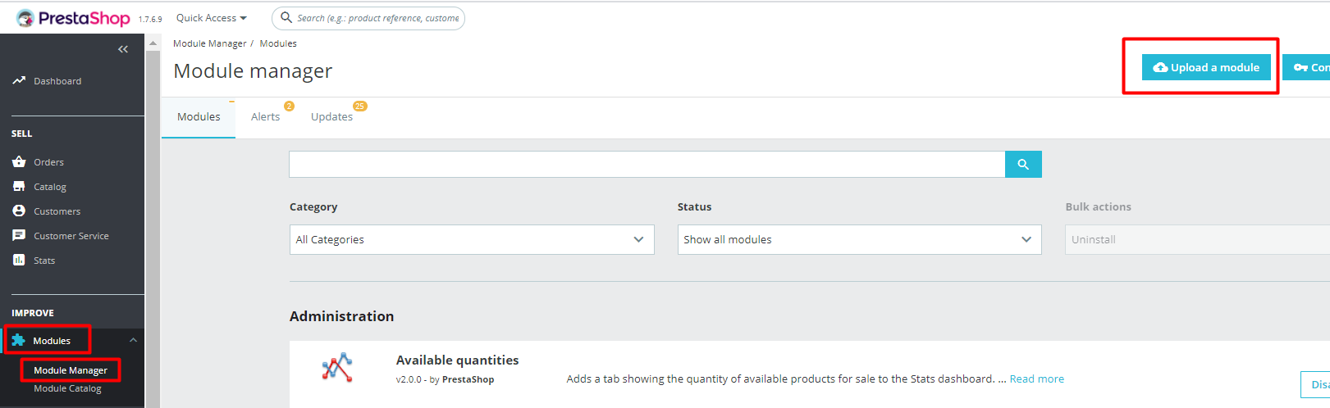Screen dimensions: 1330x408
Task: Open the Show all modules status dropdown
Action: [x=859, y=239]
